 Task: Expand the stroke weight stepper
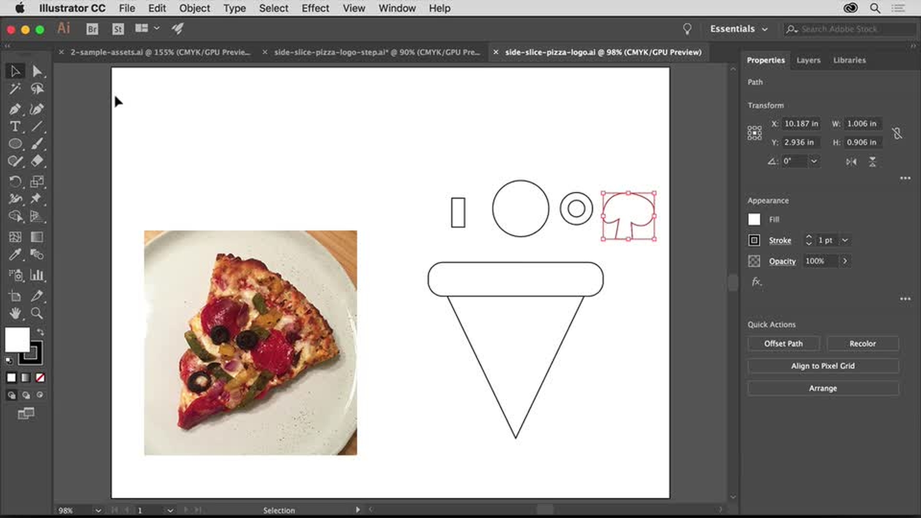[x=845, y=240]
